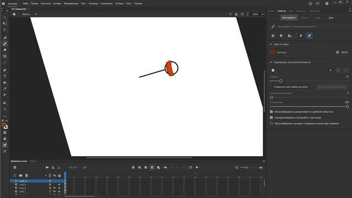Click the brush shape round icon
Image resolution: width=352 pixels, height=198 pixels.
(273, 70)
